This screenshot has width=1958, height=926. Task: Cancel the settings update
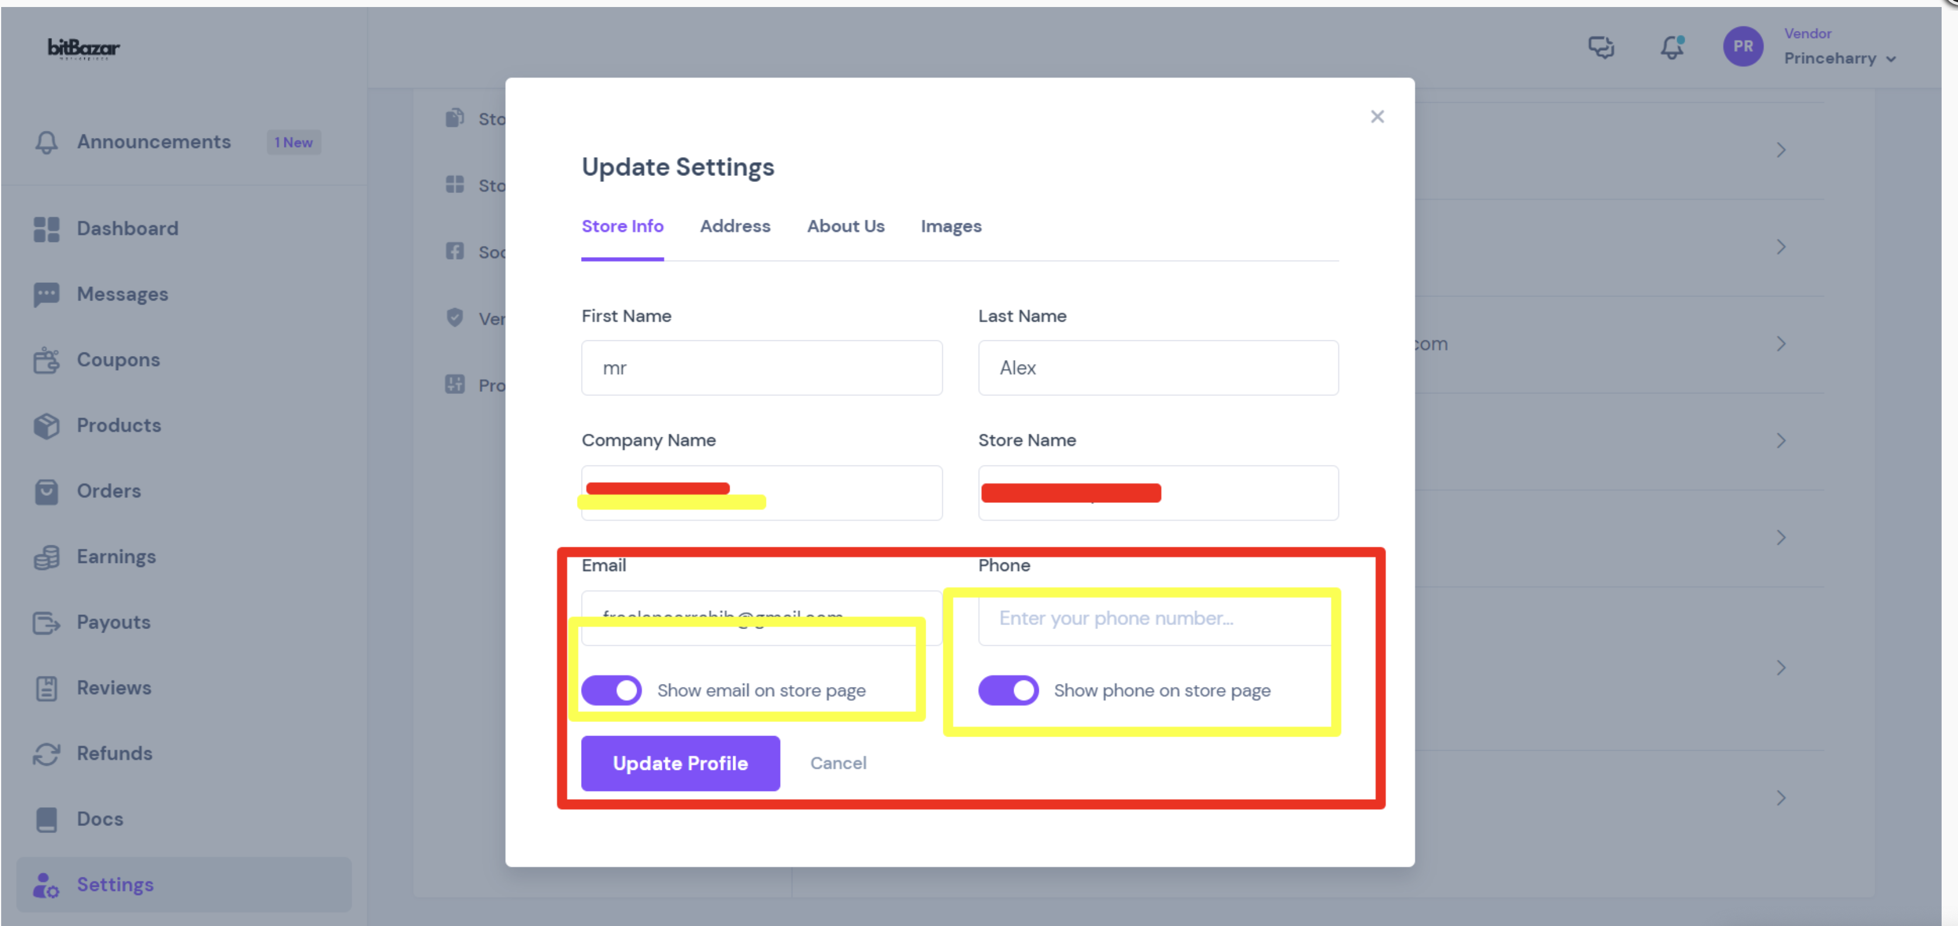click(837, 763)
